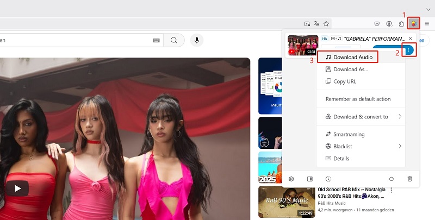Click the video plus audio format badge
Screen dimensions: 435x220
[336, 39]
